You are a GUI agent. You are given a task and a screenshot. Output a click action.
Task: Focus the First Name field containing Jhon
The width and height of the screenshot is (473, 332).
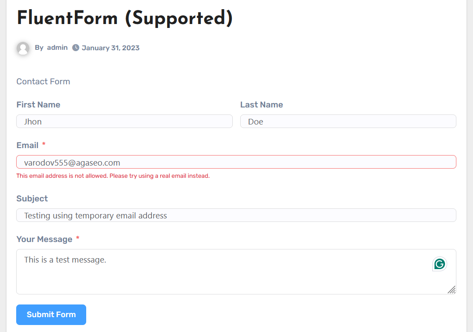point(124,121)
